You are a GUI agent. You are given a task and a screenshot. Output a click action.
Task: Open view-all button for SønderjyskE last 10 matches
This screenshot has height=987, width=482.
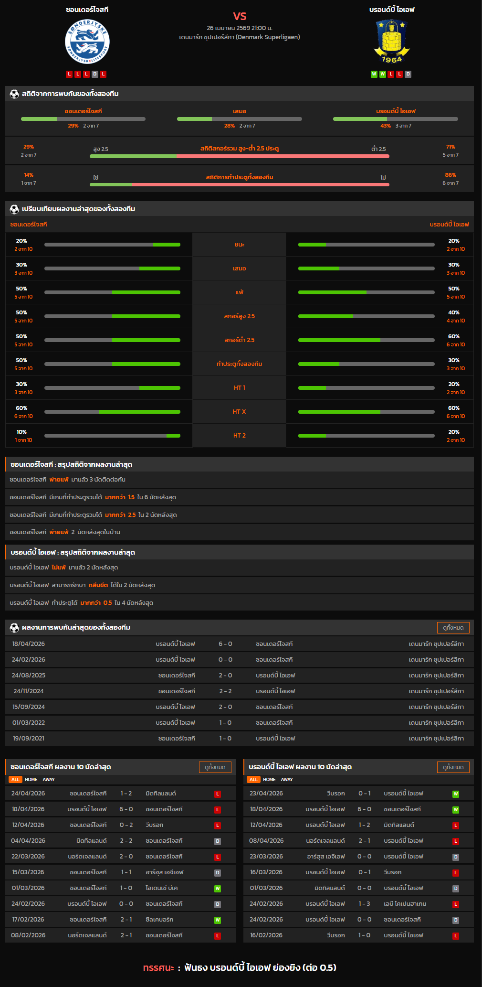tap(215, 767)
